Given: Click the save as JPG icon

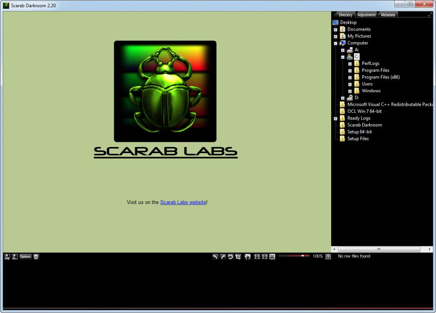Looking at the screenshot, I should [x=7, y=256].
